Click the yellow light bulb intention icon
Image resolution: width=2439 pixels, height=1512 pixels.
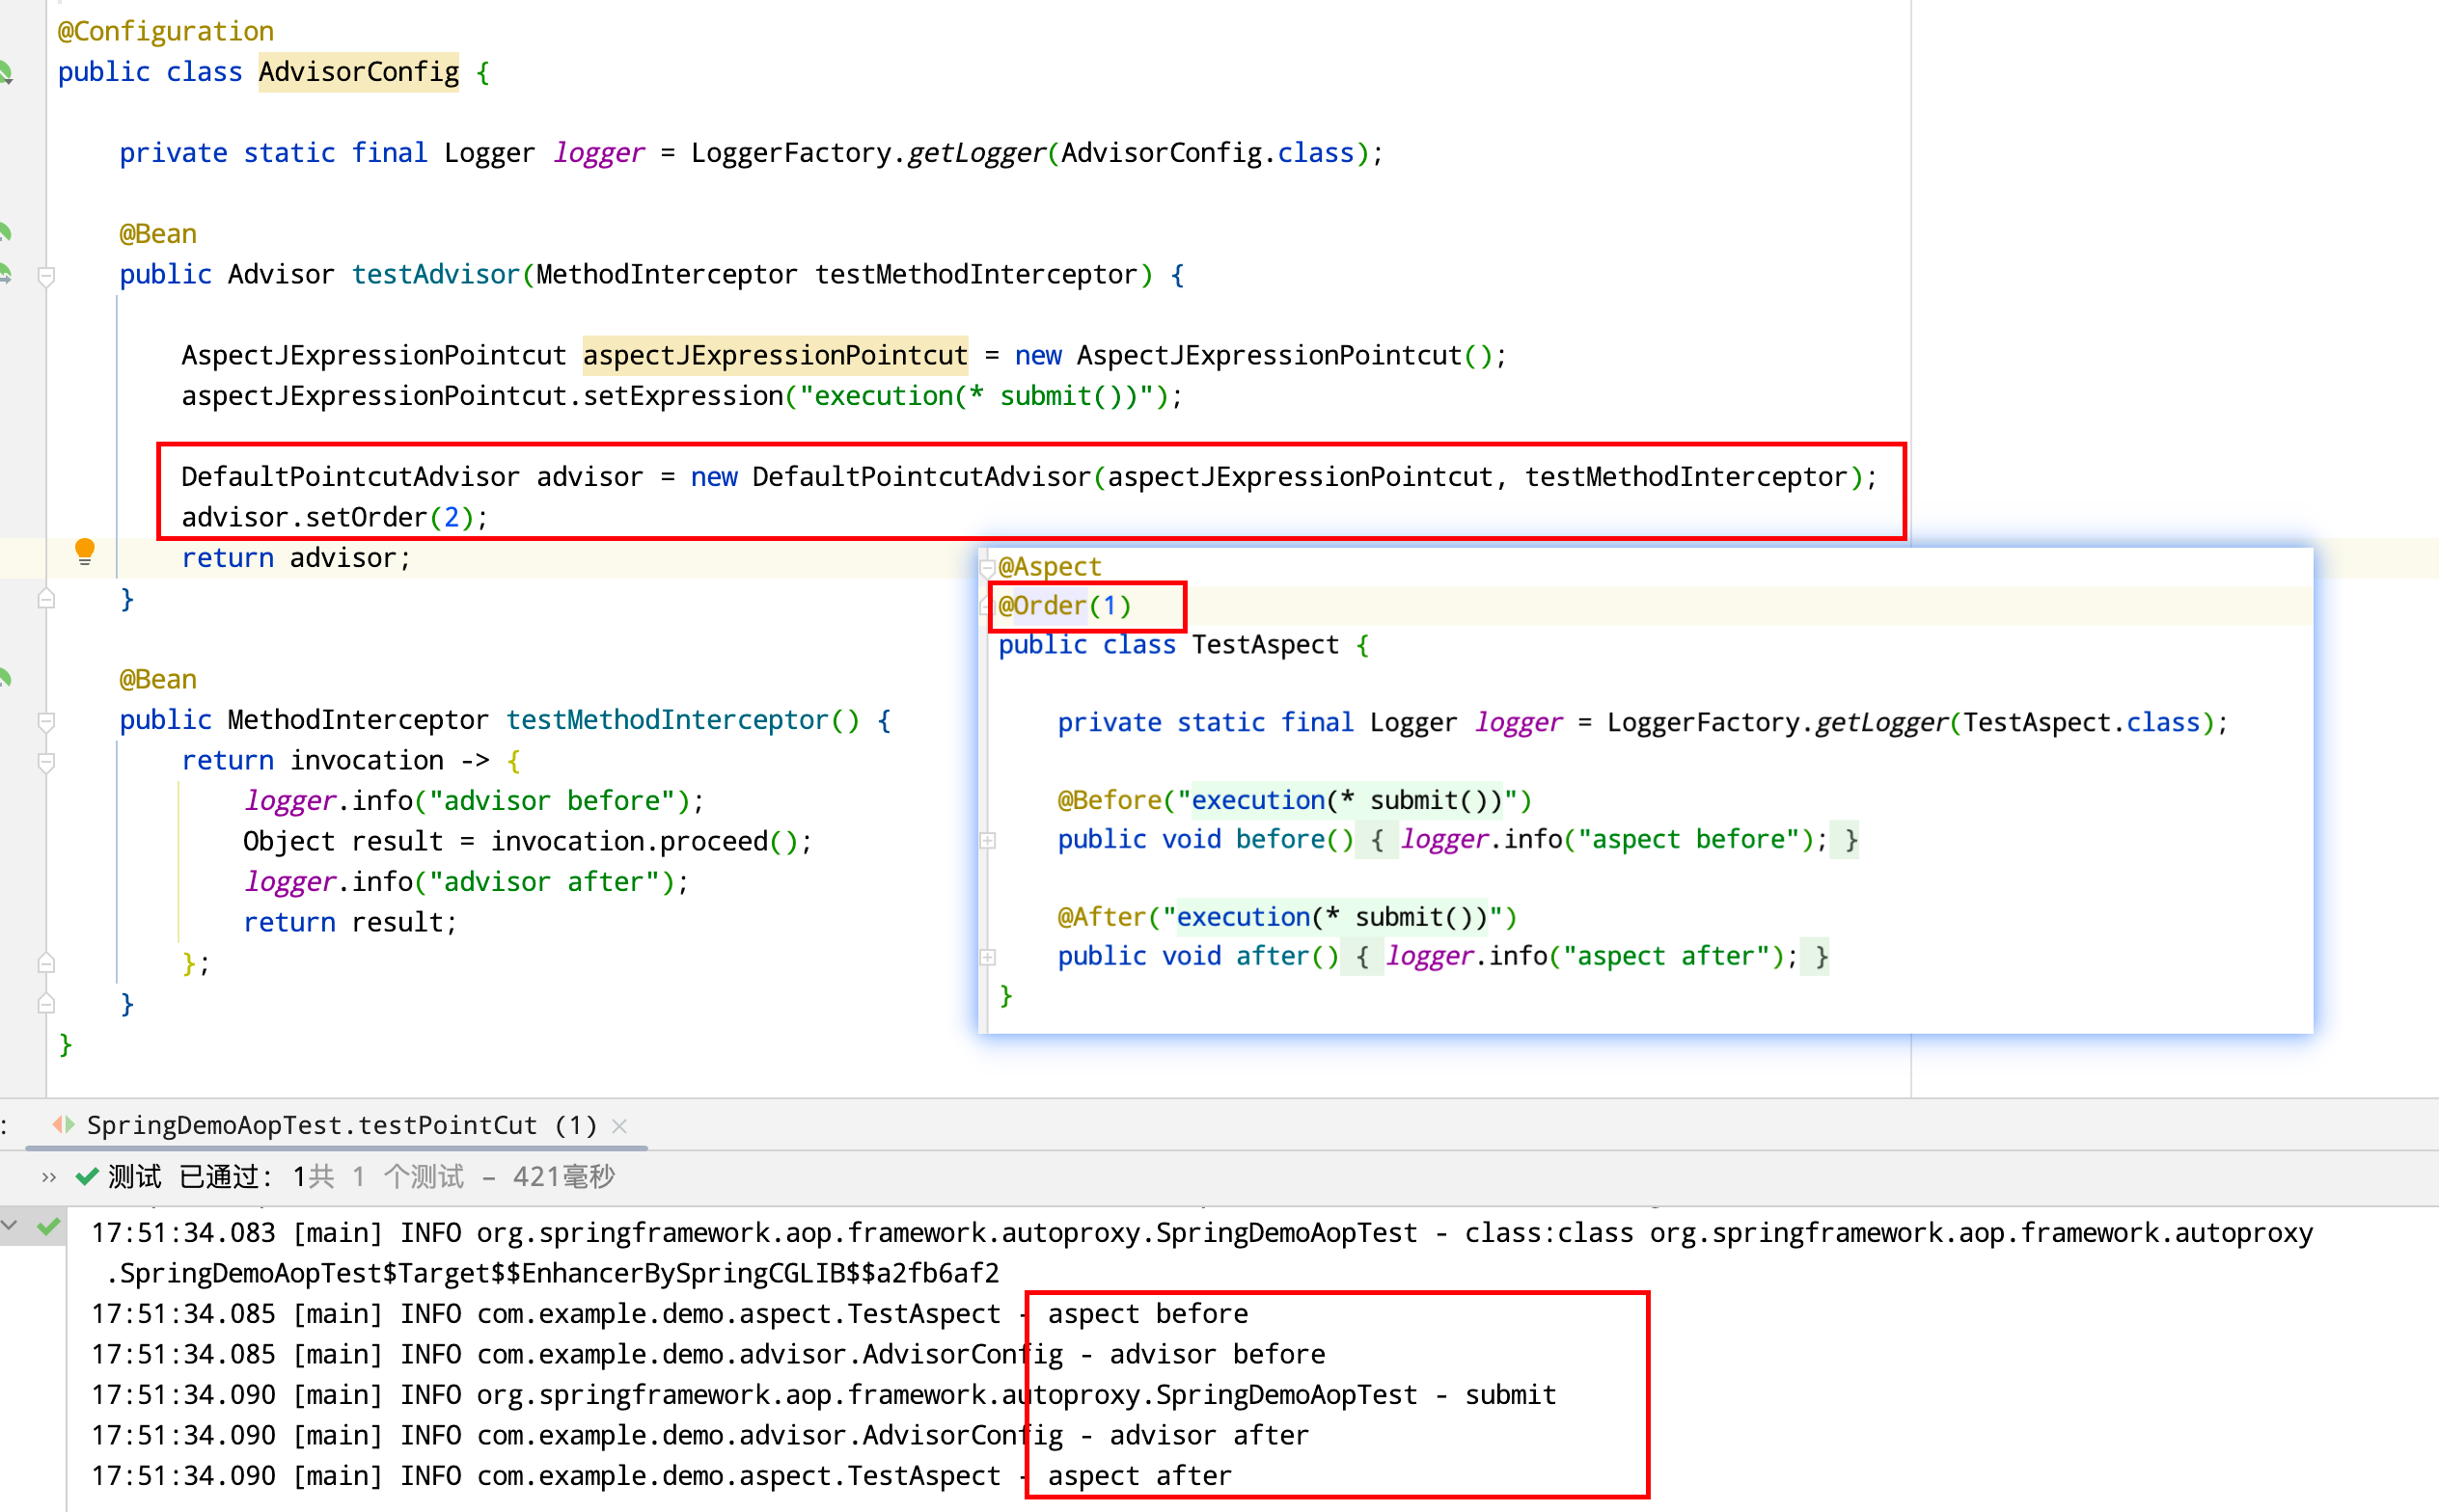(x=85, y=552)
